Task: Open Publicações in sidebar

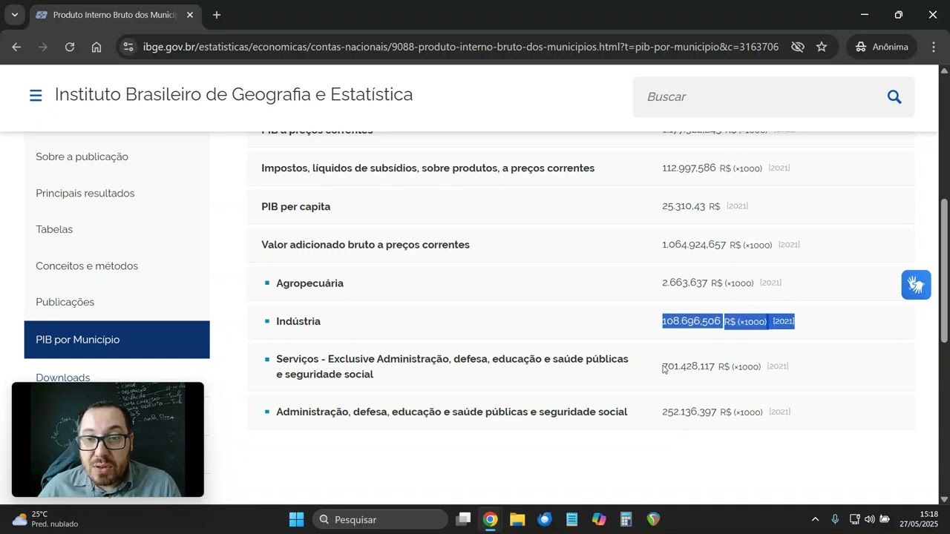Action: click(x=65, y=302)
